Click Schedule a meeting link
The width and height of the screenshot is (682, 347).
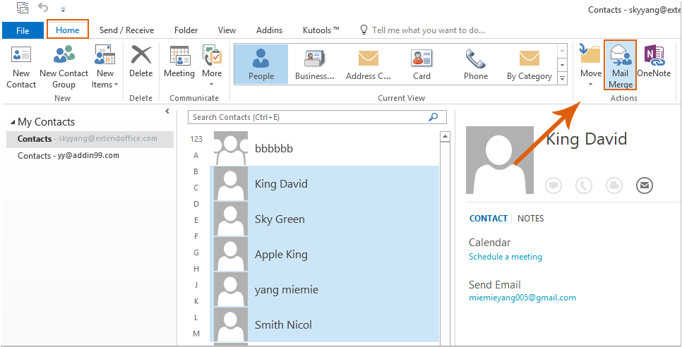click(505, 257)
